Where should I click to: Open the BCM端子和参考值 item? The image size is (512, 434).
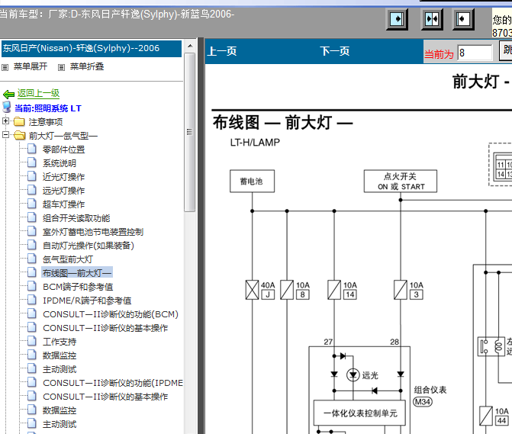78,287
